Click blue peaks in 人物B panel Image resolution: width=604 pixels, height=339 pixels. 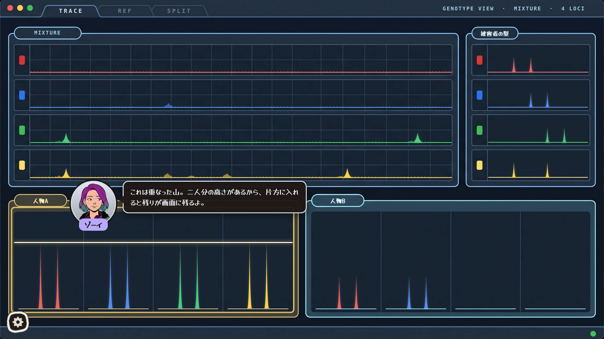point(417,293)
